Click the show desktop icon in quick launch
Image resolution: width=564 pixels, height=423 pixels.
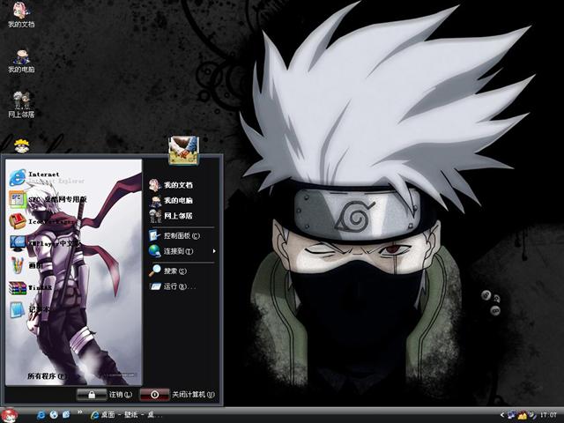(66, 415)
